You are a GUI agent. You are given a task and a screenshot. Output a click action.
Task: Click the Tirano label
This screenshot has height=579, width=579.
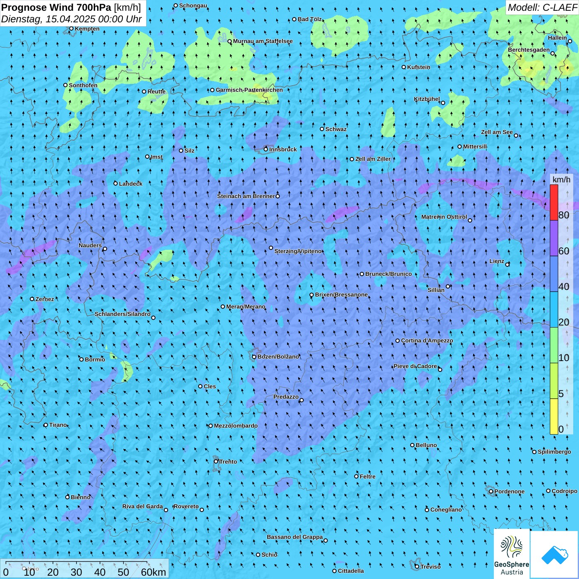pos(58,425)
